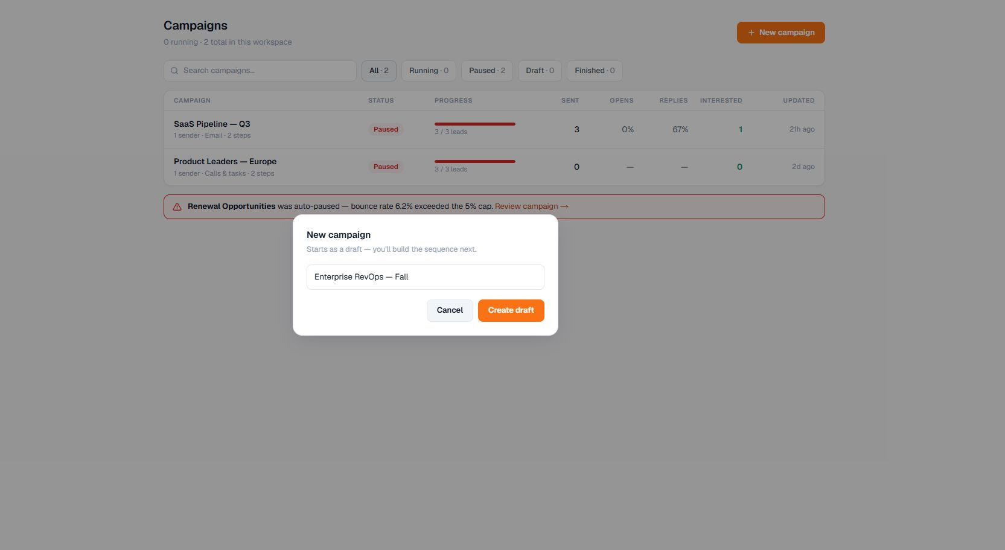1005x550 pixels.
Task: Click the New campaign button
Action: click(x=780, y=33)
